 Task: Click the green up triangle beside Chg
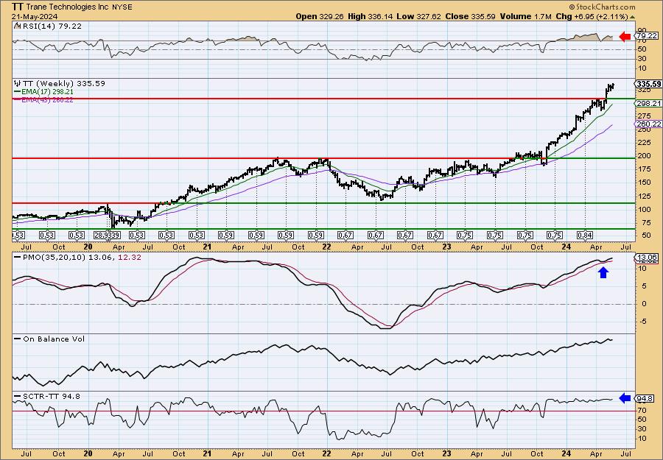pos(633,17)
